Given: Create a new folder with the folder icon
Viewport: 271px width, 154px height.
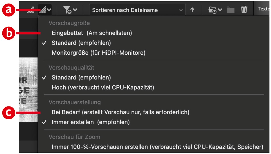Looking at the screenshot, I should pyautogui.click(x=231, y=10).
